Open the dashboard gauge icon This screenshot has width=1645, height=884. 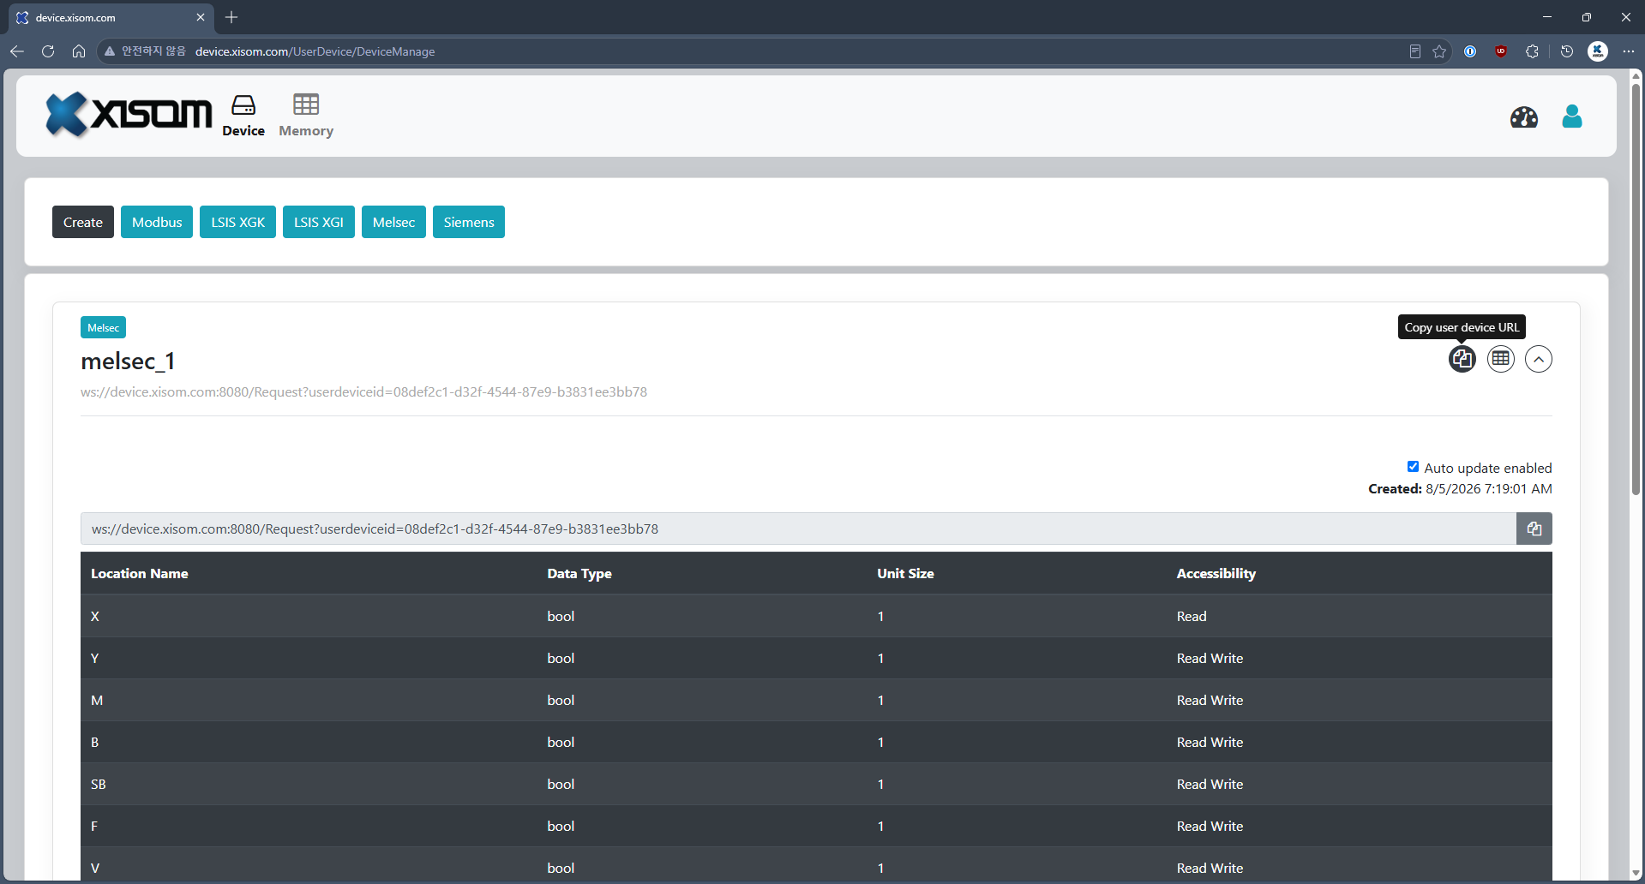[x=1524, y=116]
